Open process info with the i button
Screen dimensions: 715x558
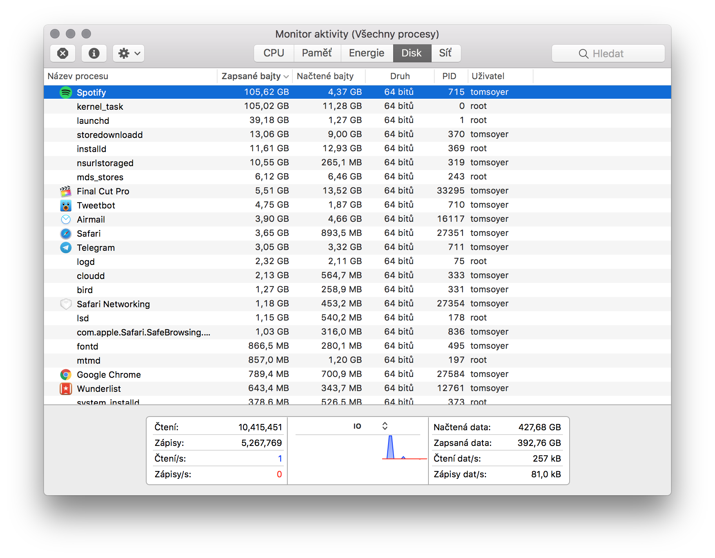point(94,53)
